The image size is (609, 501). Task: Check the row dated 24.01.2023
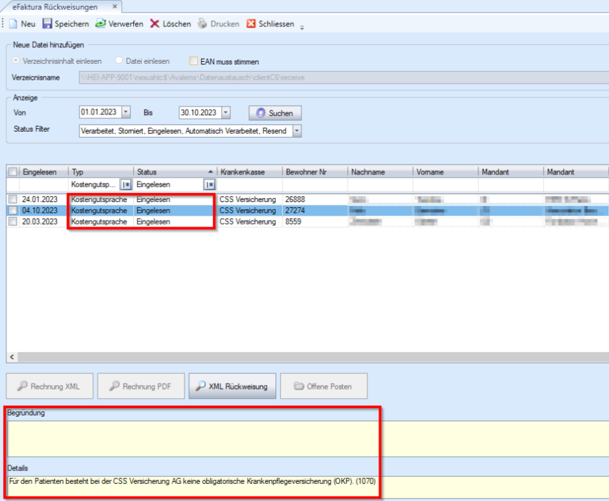[13, 199]
